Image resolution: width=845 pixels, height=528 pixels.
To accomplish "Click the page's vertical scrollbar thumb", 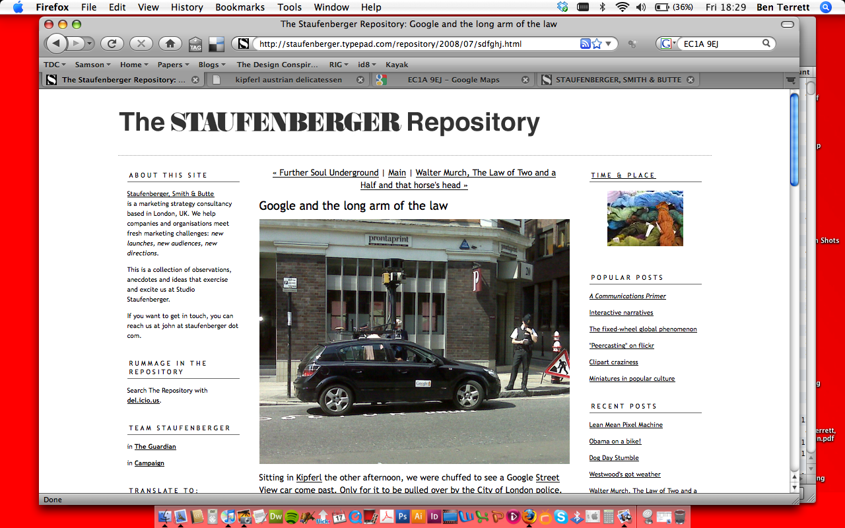I will (794, 139).
